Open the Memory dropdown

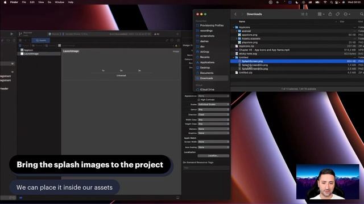[213, 129]
